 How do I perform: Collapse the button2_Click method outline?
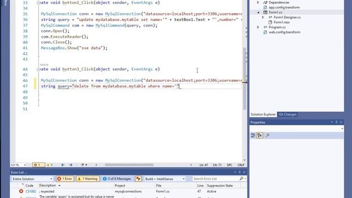38,3
